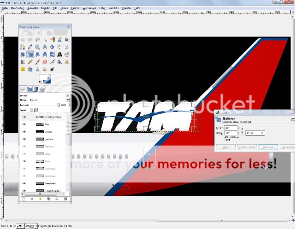
Task: Hide the gray base layer
Action: click(x=24, y=139)
